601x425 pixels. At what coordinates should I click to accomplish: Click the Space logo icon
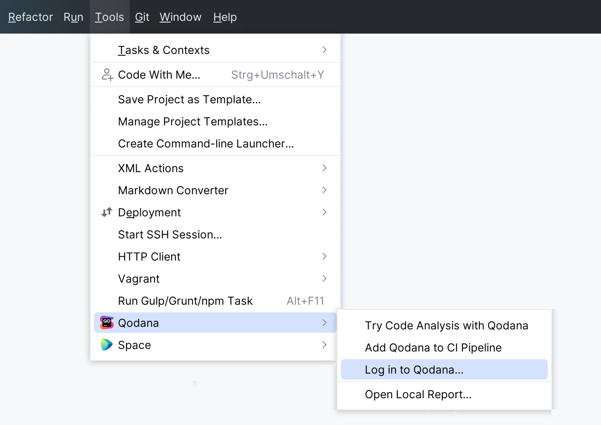point(106,345)
